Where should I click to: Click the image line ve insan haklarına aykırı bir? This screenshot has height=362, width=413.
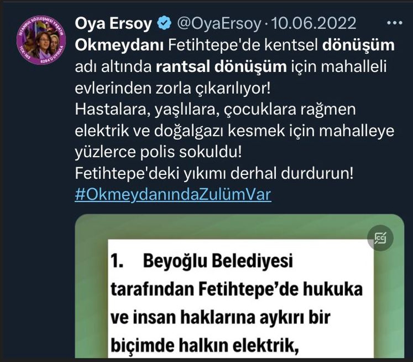220,317
